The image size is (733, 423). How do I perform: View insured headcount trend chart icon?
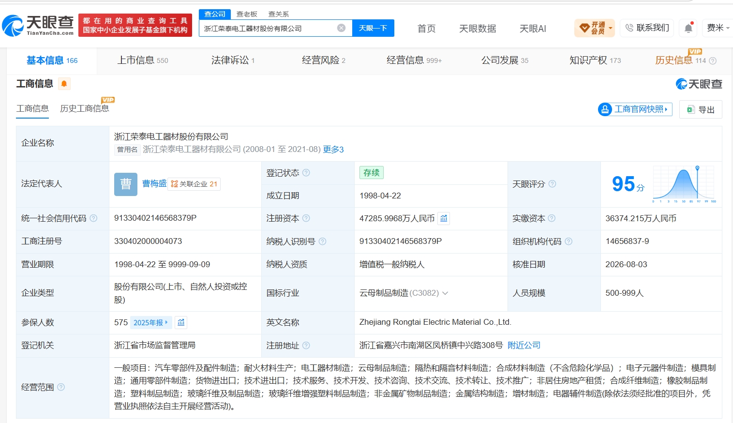(181, 322)
